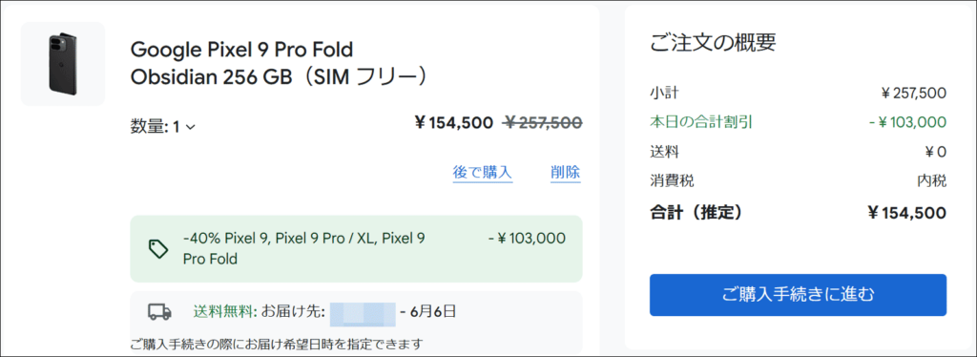Click the Google Pixel 9 Pro Fold title
The image size is (977, 357).
pyautogui.click(x=241, y=49)
